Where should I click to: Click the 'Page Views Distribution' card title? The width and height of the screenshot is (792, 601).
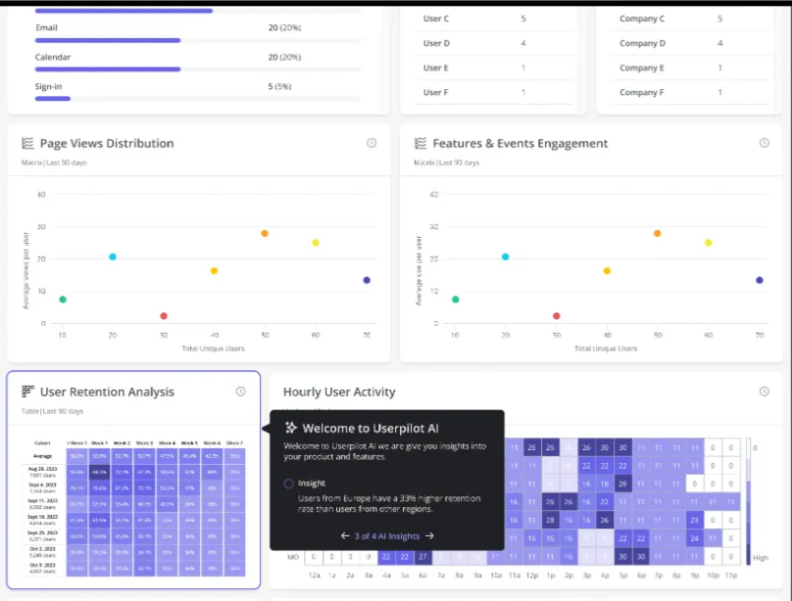(107, 143)
